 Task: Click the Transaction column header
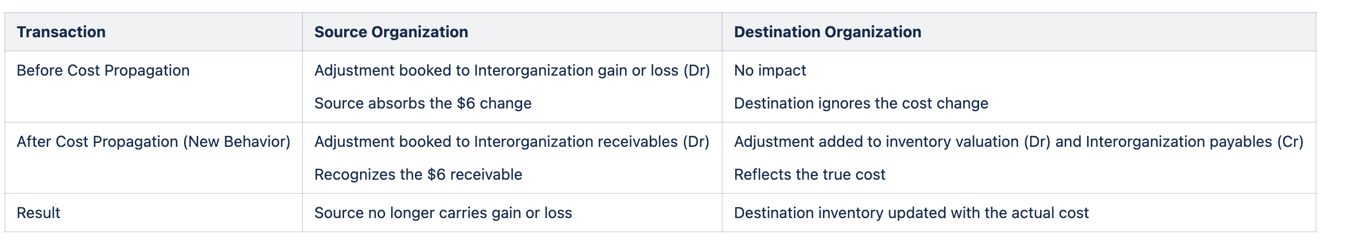tap(61, 32)
